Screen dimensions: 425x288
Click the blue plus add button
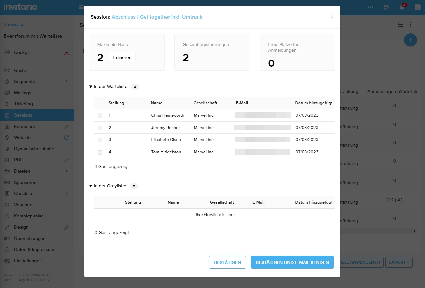[x=410, y=40]
